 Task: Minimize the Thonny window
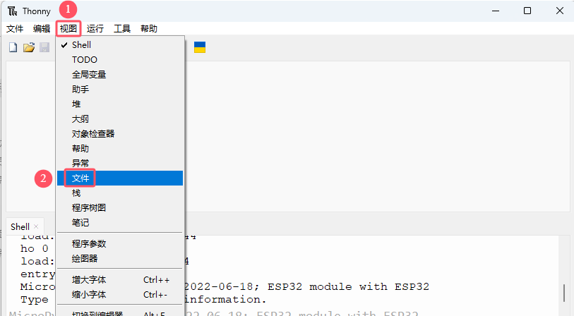496,11
